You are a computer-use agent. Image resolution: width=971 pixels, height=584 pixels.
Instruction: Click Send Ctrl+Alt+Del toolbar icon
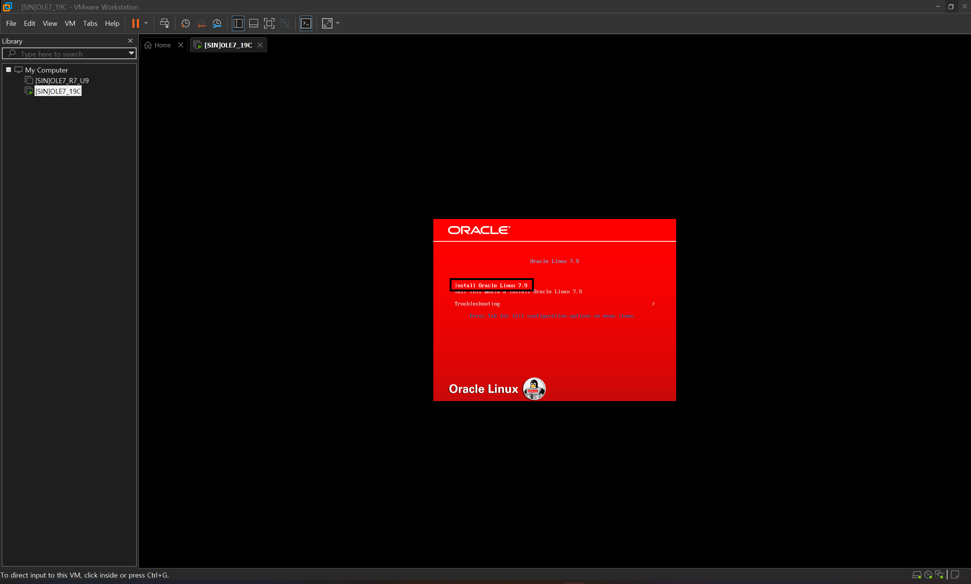pos(164,23)
